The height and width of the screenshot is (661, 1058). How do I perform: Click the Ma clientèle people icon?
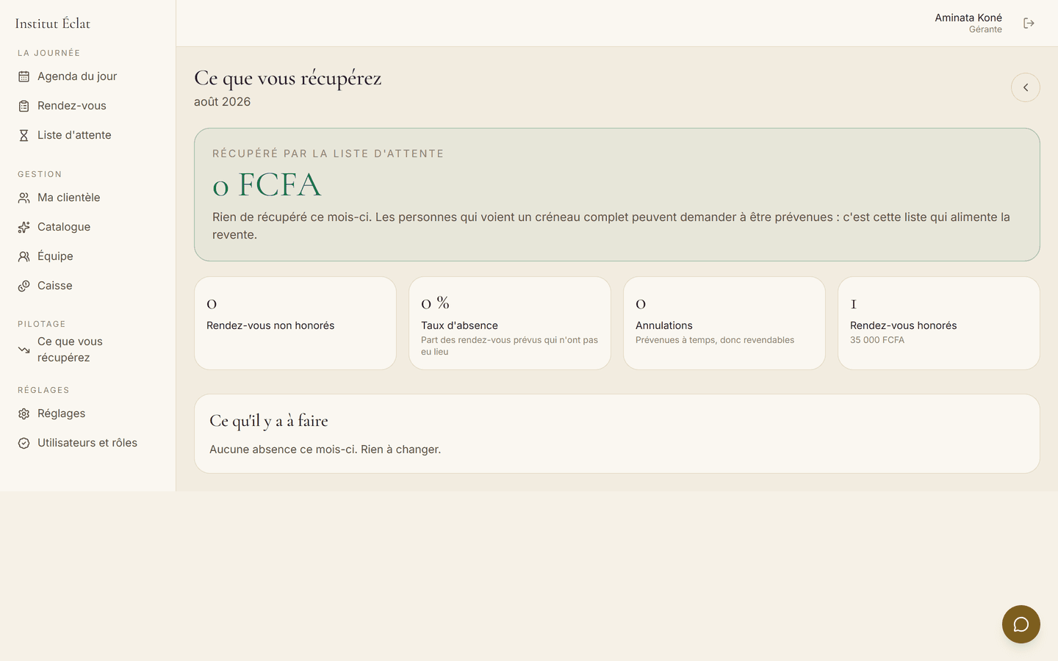[24, 198]
